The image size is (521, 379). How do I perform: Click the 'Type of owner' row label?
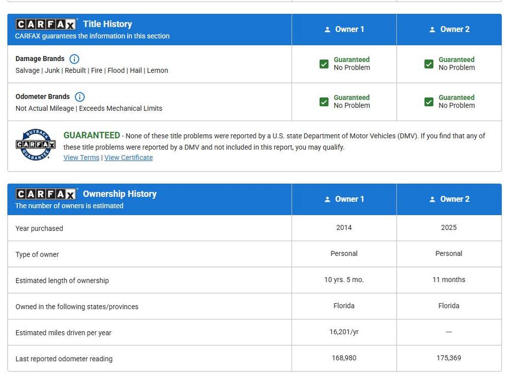(x=37, y=255)
